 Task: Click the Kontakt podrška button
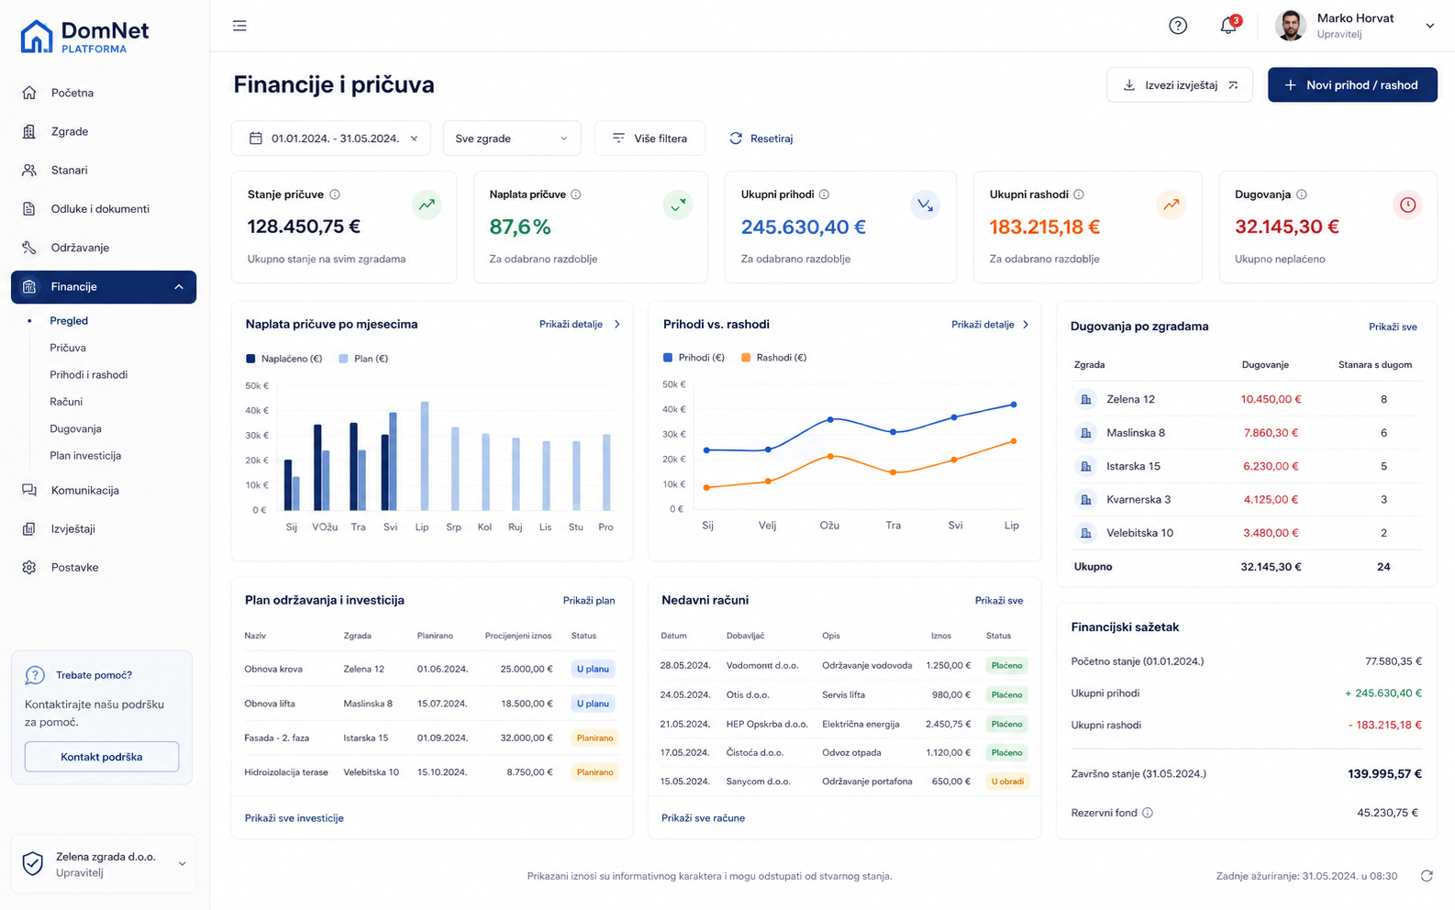click(x=102, y=757)
